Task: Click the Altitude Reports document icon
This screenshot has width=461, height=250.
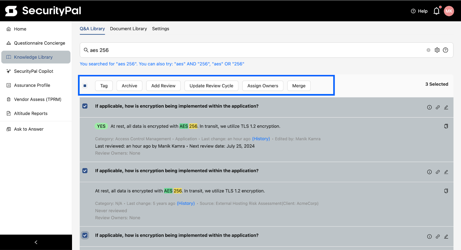Action: 9,114
